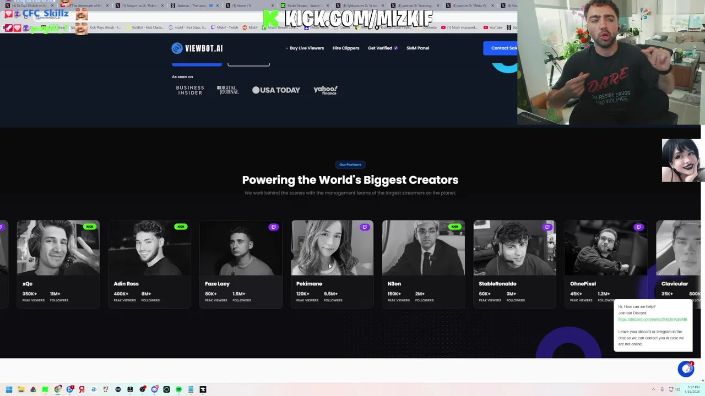Switch to the Sykkuno on X browser tab

(359, 5)
